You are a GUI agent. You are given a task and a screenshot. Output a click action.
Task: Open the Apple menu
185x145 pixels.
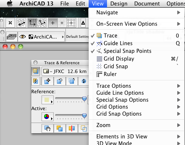point(10,3)
